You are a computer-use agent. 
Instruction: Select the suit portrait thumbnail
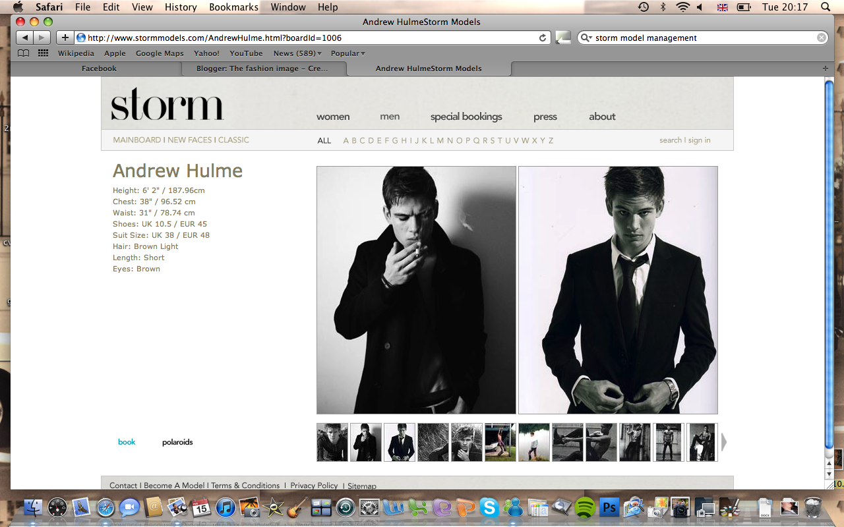[398, 442]
